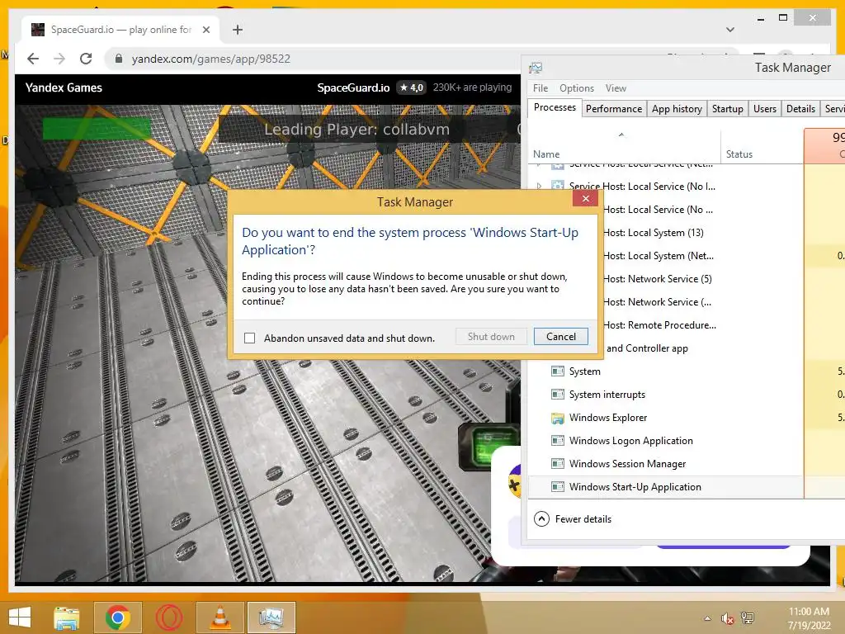Select the Windows Explorer process row

tap(666, 418)
